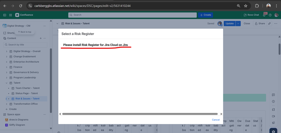Viewport: 281px width, 133px height.
Task: Collapse the page title bar chevron
Action: coord(57,23)
